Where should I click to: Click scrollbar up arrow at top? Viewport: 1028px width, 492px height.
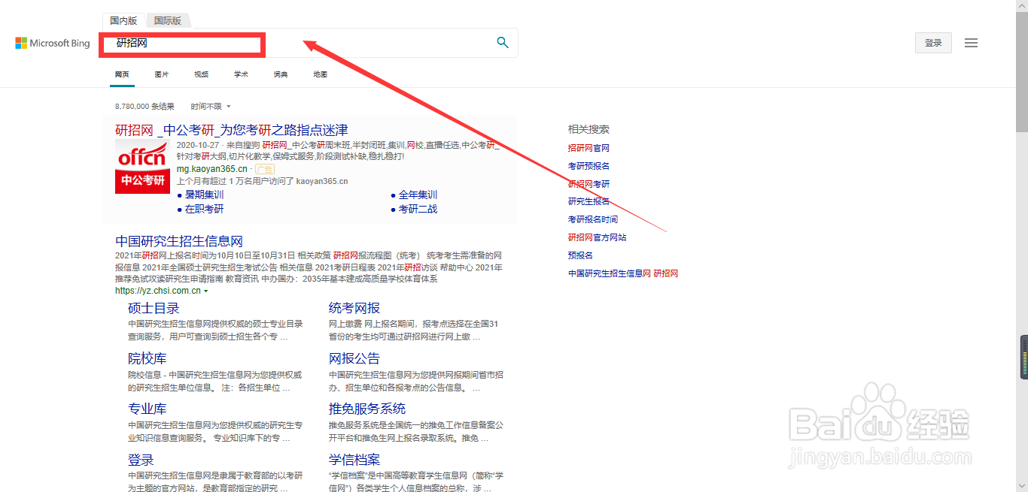click(1022, 6)
